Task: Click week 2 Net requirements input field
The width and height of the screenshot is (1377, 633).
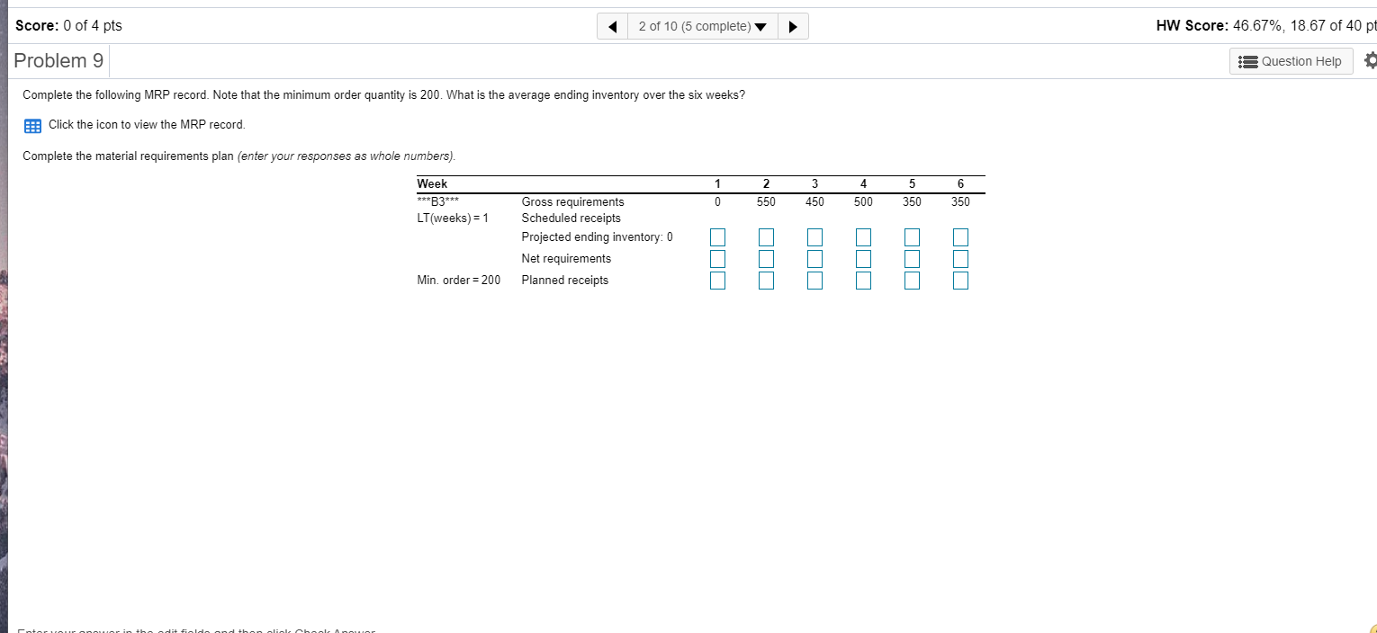Action: click(x=766, y=258)
